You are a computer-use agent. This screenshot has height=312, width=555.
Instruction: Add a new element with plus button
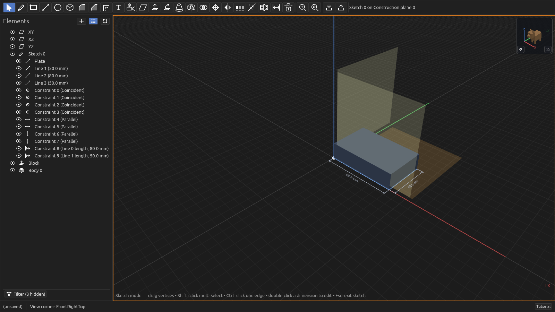(82, 21)
